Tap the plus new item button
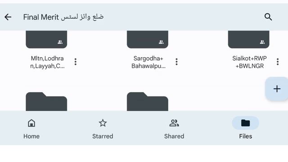This screenshot has width=288, height=162. (x=277, y=89)
